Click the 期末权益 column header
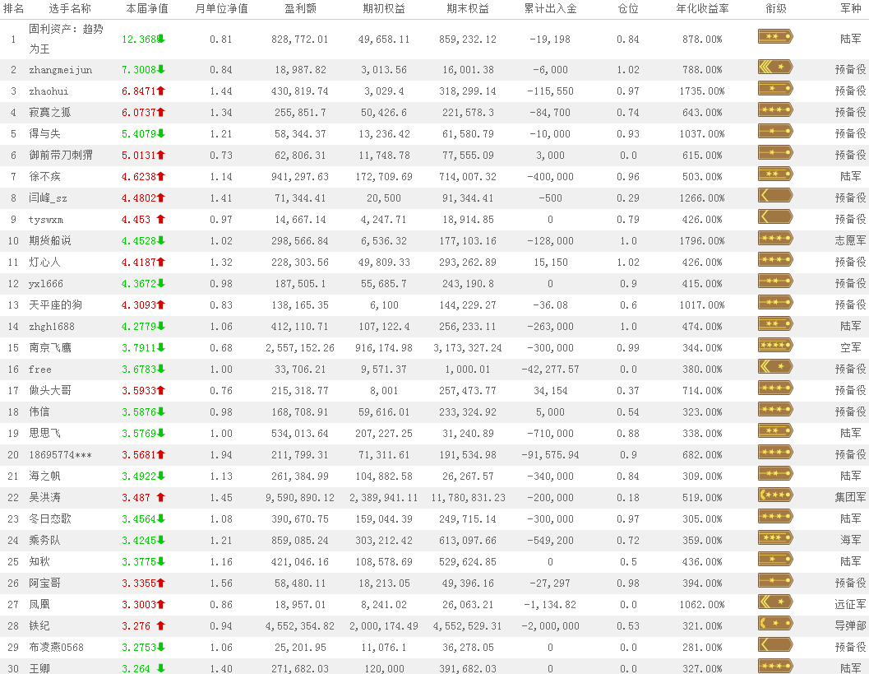The height and width of the screenshot is (674, 869). click(x=468, y=8)
